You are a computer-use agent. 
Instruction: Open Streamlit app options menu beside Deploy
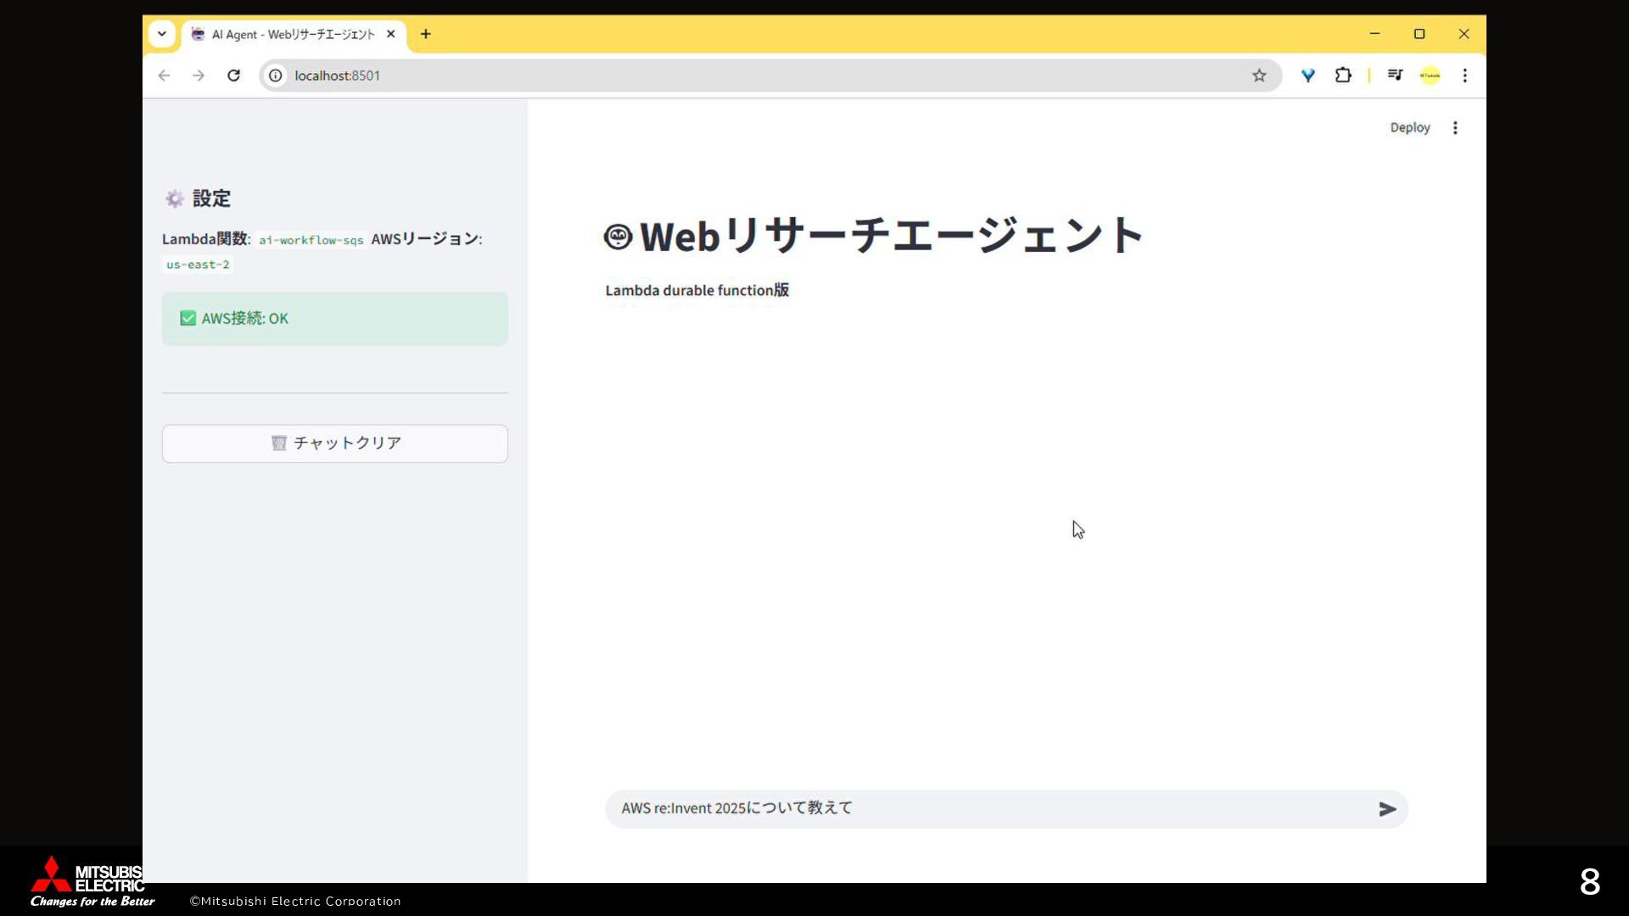1455,127
